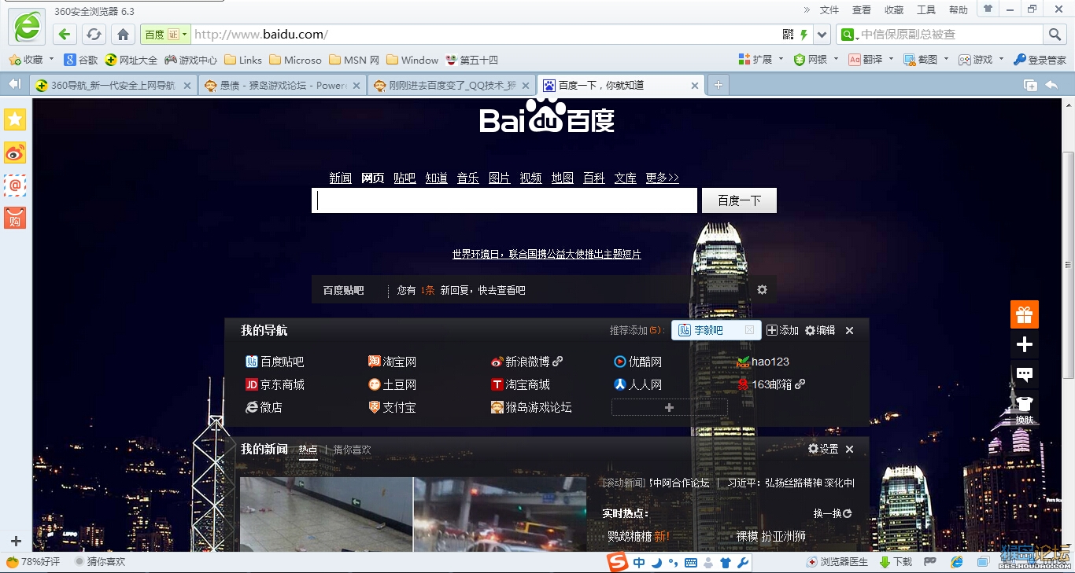Open 设置 for 我的新闻 panel
The image size is (1075, 573).
click(x=823, y=449)
